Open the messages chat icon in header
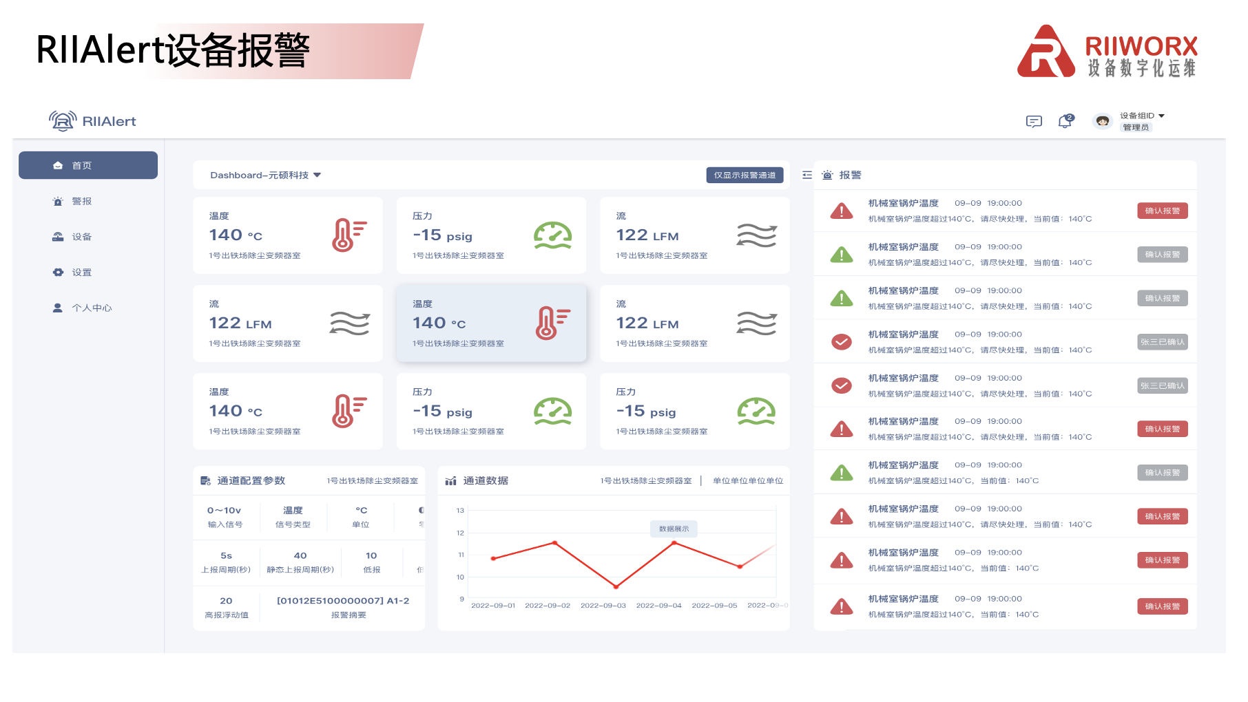 pos(1033,122)
